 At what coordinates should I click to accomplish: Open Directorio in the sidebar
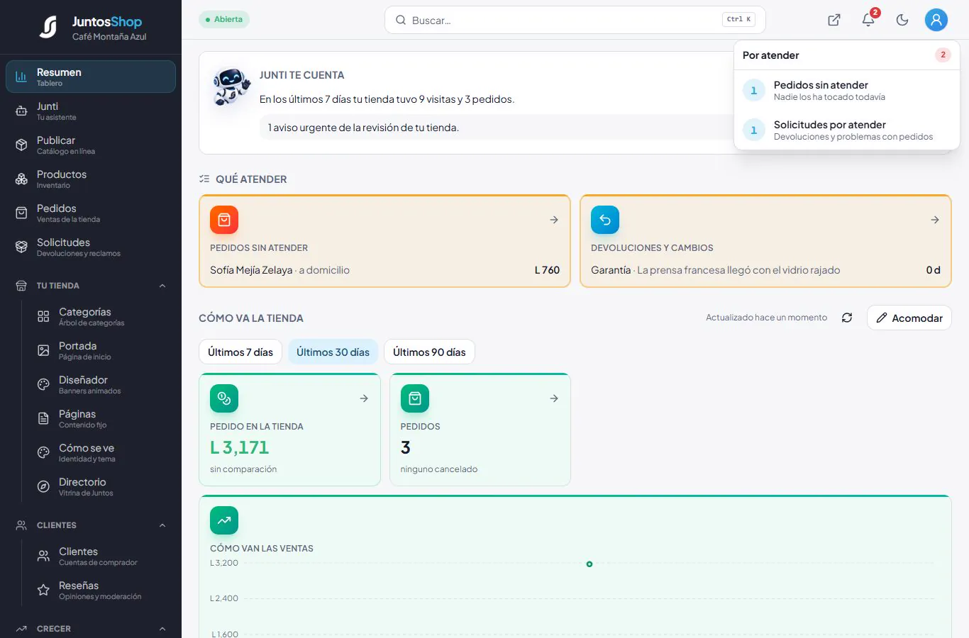point(102,486)
